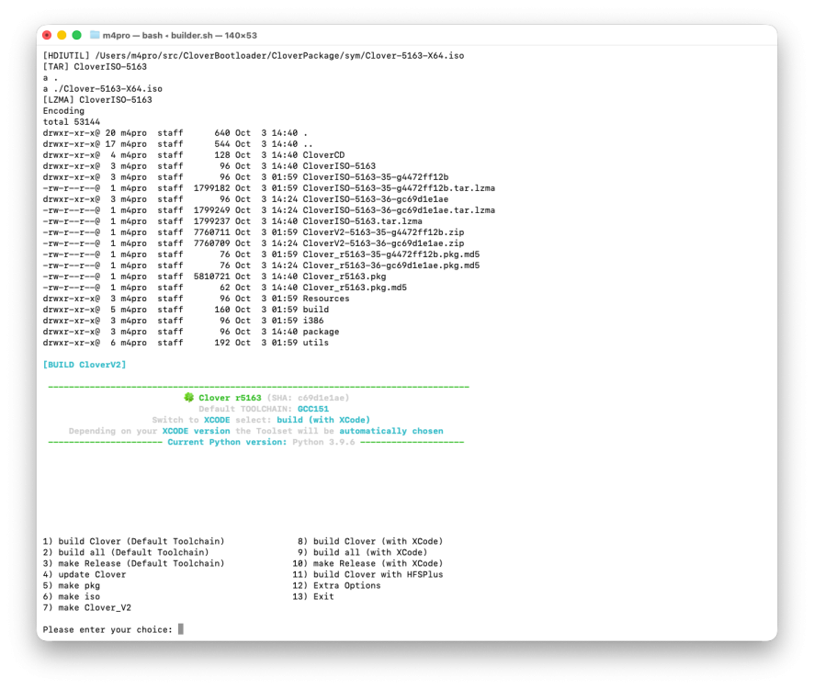814x689 pixels.
Task: Click the folder icon in the title bar
Action: (x=95, y=35)
